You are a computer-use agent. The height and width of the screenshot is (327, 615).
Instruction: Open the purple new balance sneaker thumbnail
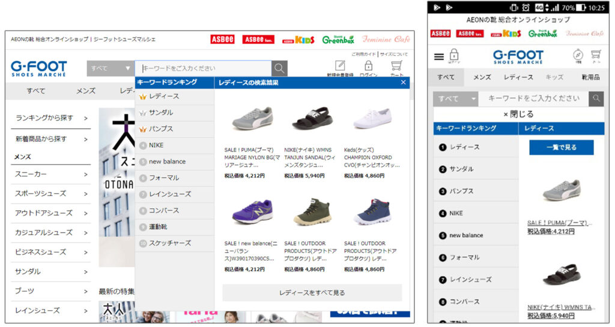[x=252, y=211]
